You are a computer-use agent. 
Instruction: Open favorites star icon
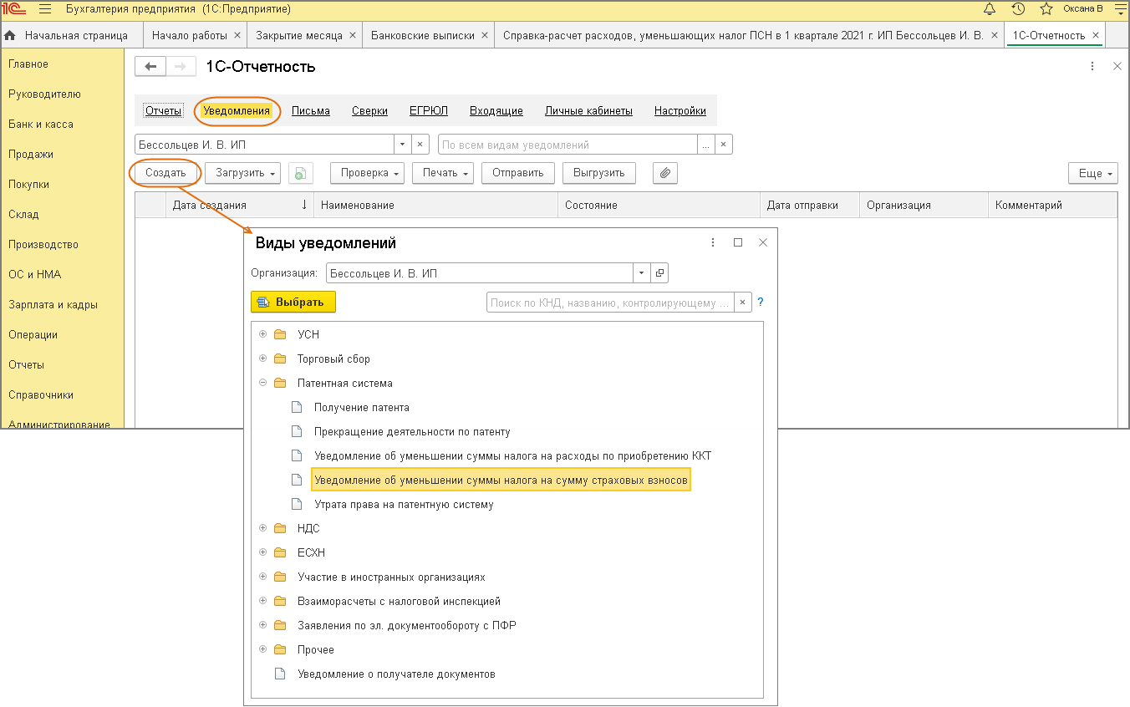(1046, 9)
